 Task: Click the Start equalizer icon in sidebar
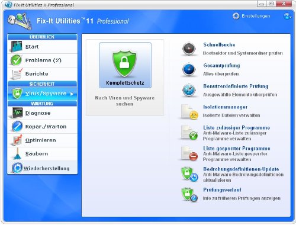tap(17, 47)
